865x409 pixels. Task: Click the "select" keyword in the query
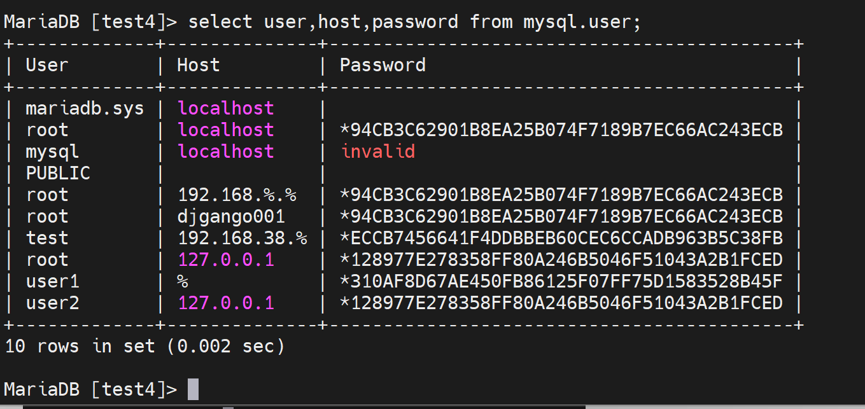[220, 22]
